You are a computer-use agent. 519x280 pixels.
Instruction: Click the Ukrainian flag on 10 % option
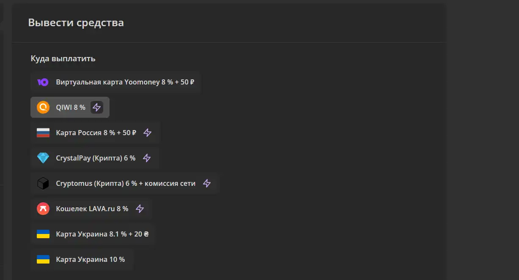(x=43, y=259)
